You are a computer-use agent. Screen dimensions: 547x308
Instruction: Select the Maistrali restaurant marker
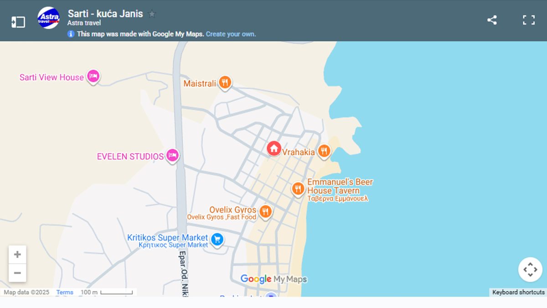pos(224,82)
